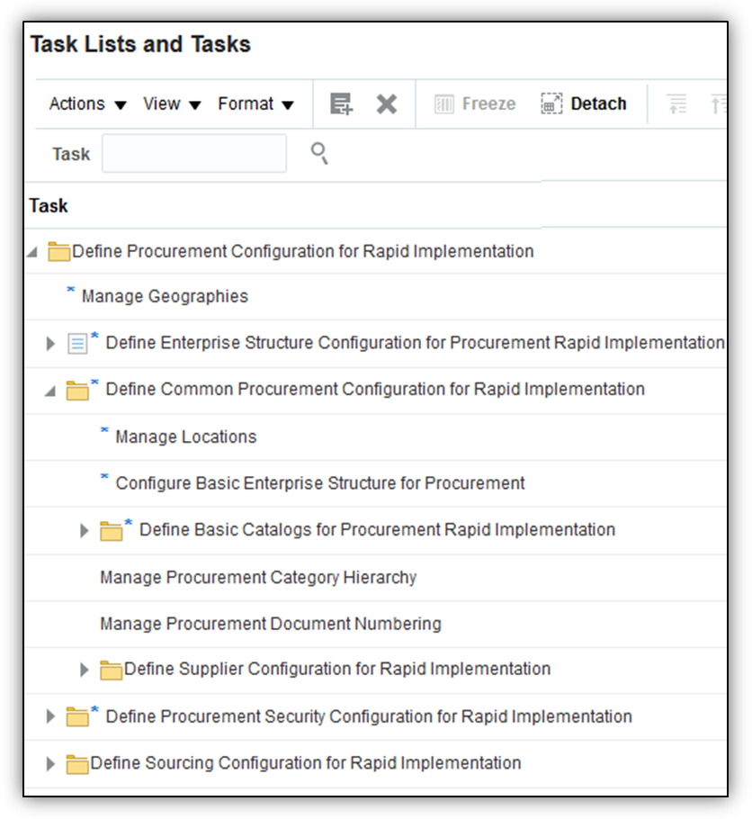Open the View menu
752x819 pixels.
point(172,104)
